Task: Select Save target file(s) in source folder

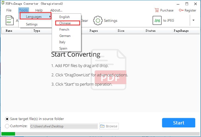Action: point(7,119)
